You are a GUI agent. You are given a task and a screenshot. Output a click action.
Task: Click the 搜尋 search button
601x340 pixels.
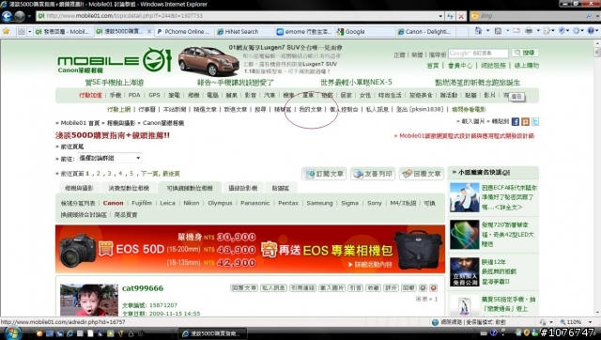click(525, 53)
